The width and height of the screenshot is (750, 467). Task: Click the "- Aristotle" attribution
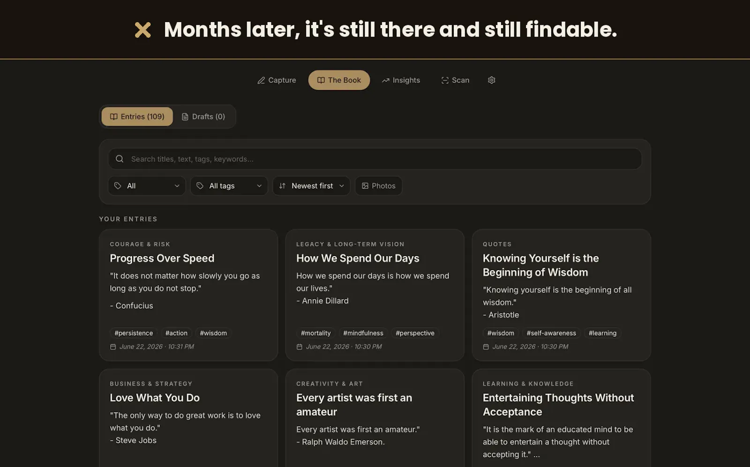pos(501,315)
